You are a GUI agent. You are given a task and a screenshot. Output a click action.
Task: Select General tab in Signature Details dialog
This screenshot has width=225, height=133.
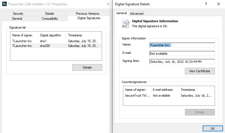(x=122, y=13)
